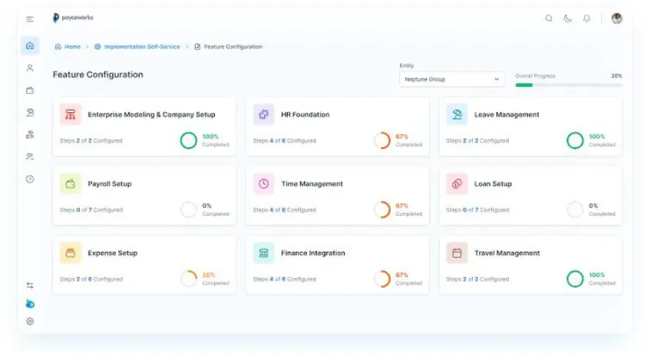This screenshot has height=353, width=650.
Task: Go to Home breadcrumb link
Action: point(68,47)
